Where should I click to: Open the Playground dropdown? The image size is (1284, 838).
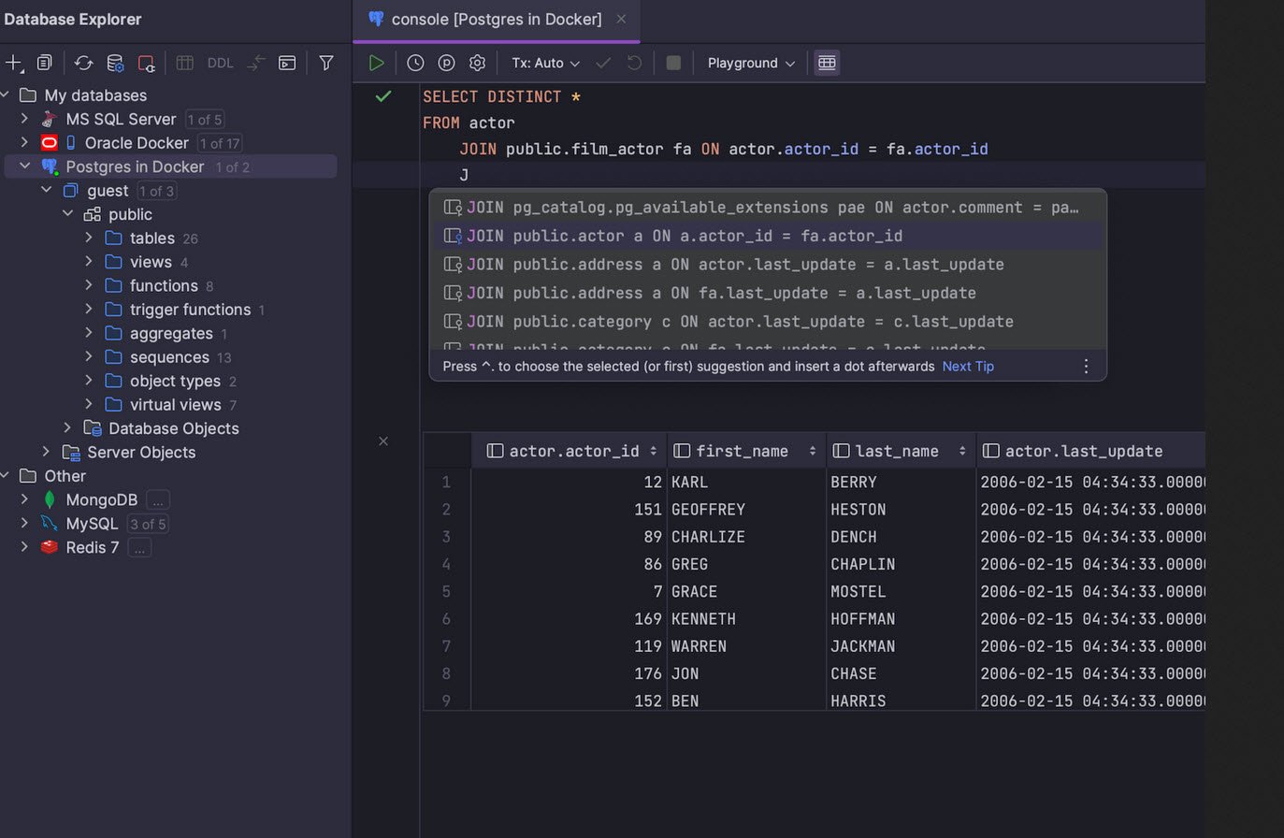(x=749, y=63)
